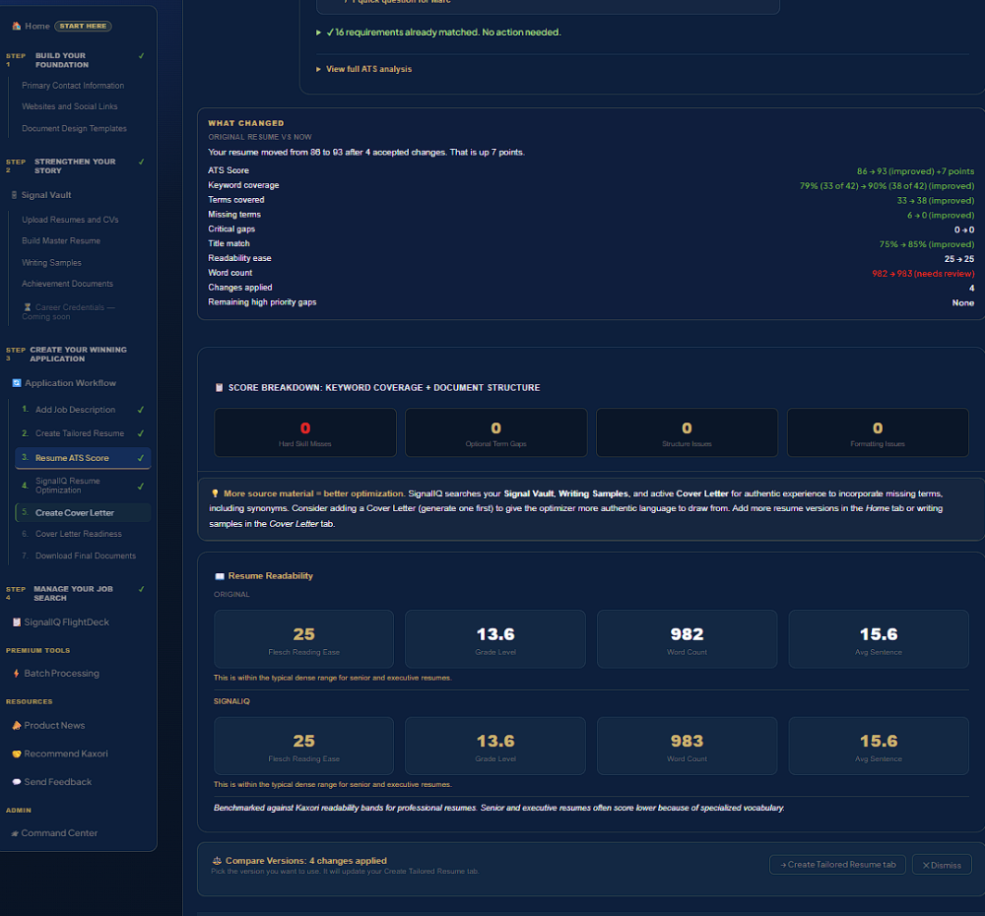Click the Application Workflow icon

17,383
